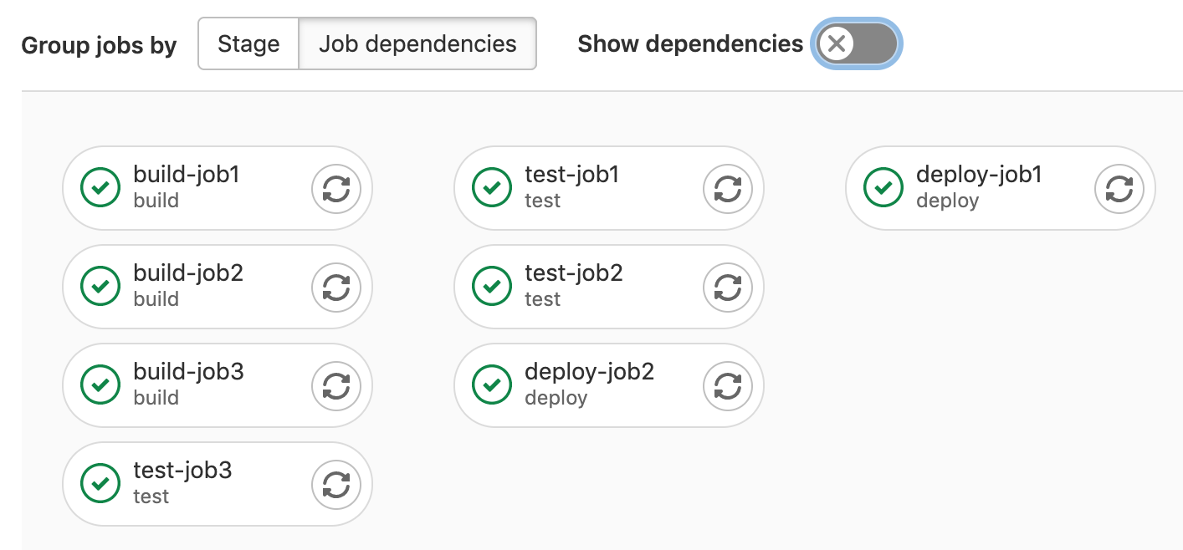Retry the test-job1 job
This screenshot has height=550, width=1183.
[x=727, y=188]
